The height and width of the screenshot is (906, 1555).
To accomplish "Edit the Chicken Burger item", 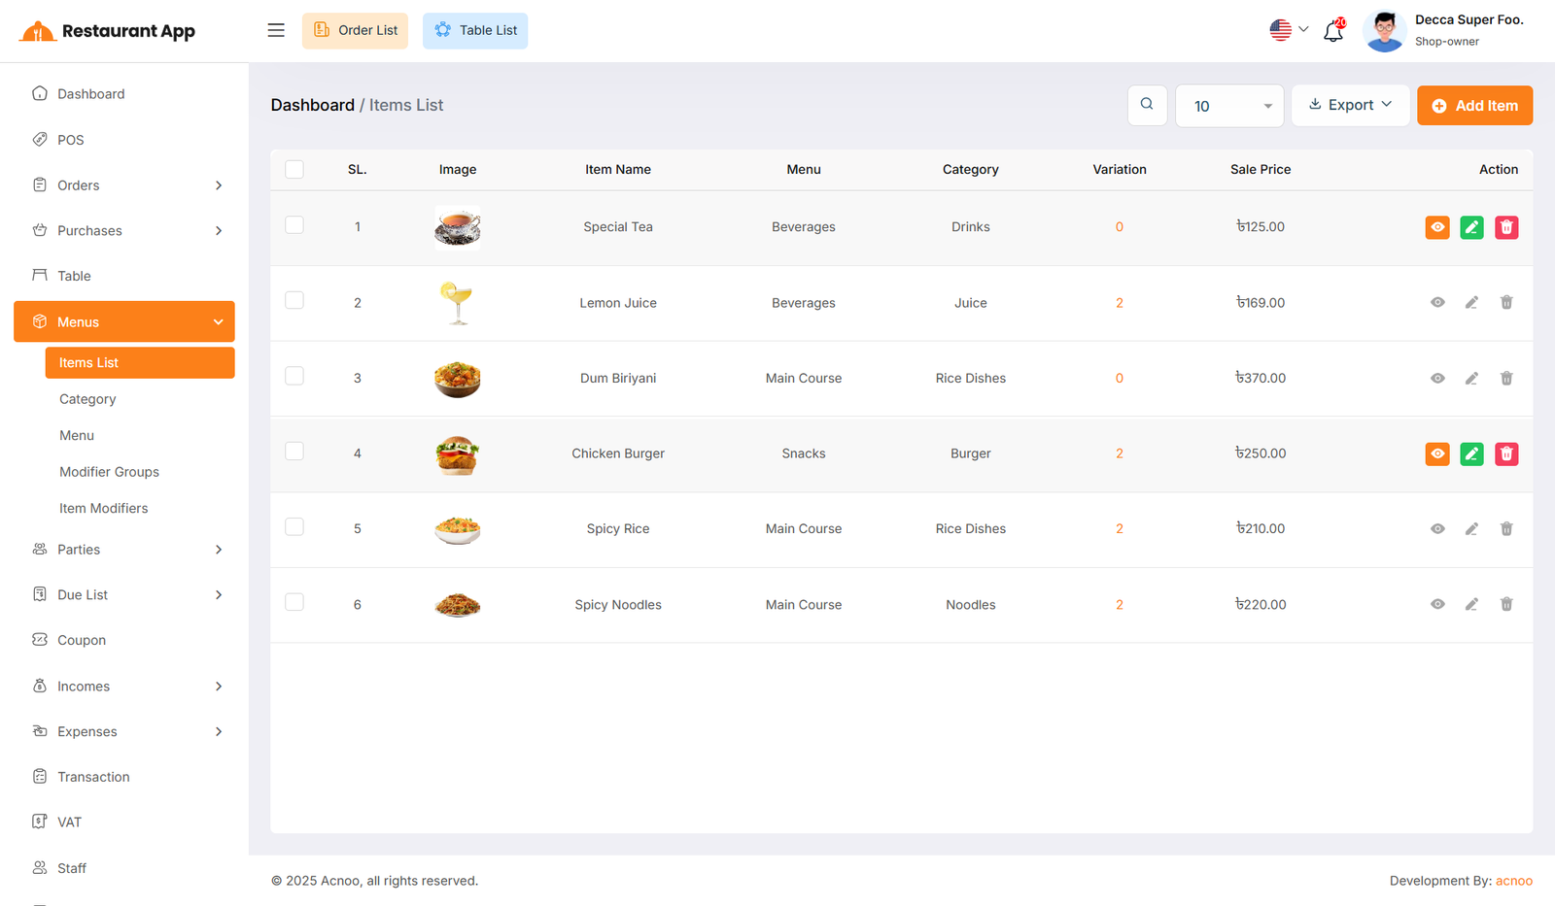I will click(1471, 453).
